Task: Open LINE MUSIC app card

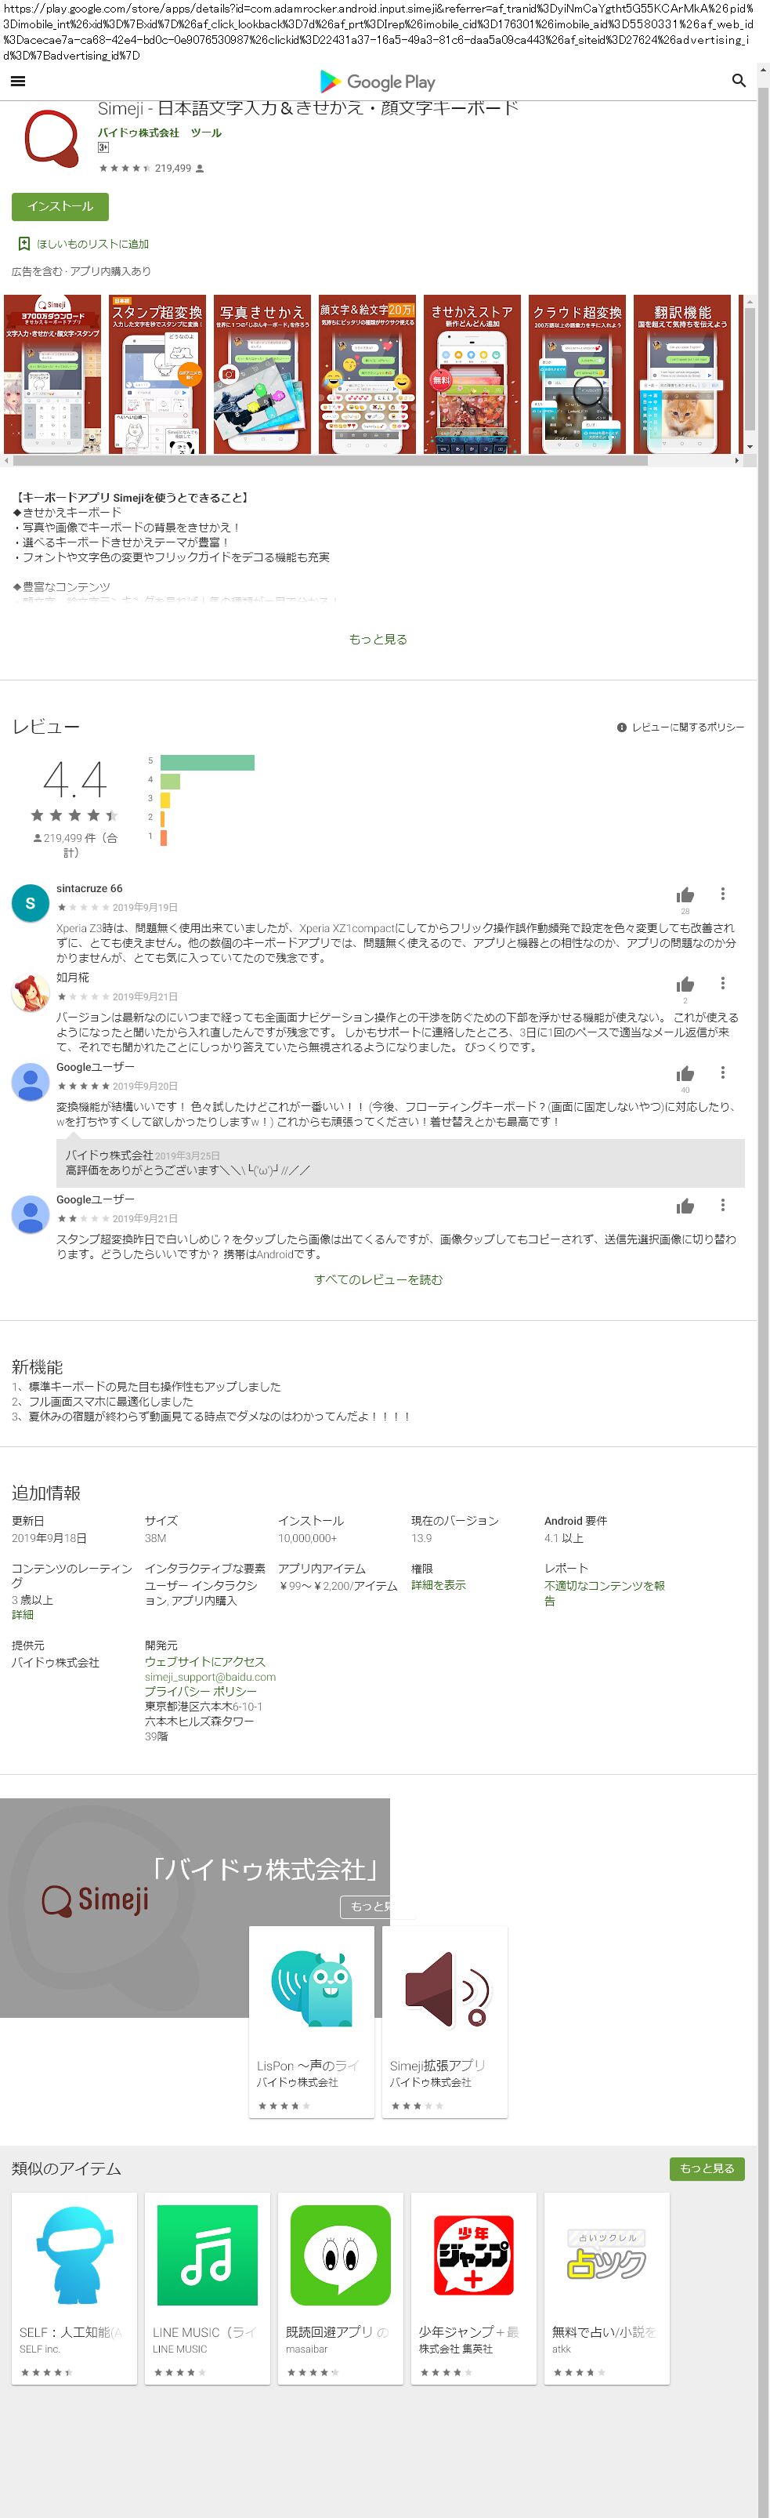Action: pos(207,2288)
